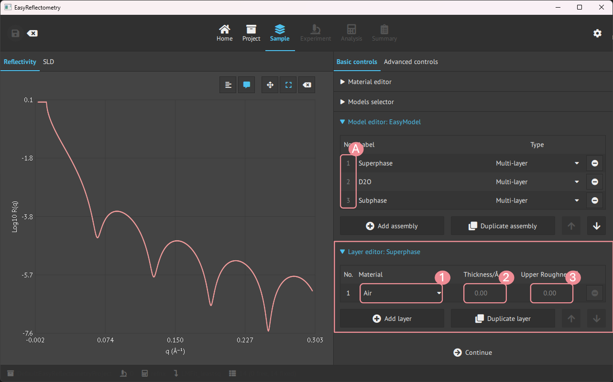Viewport: 613px width, 382px height.
Task: Enter a value in the Thickness field
Action: pyautogui.click(x=485, y=293)
